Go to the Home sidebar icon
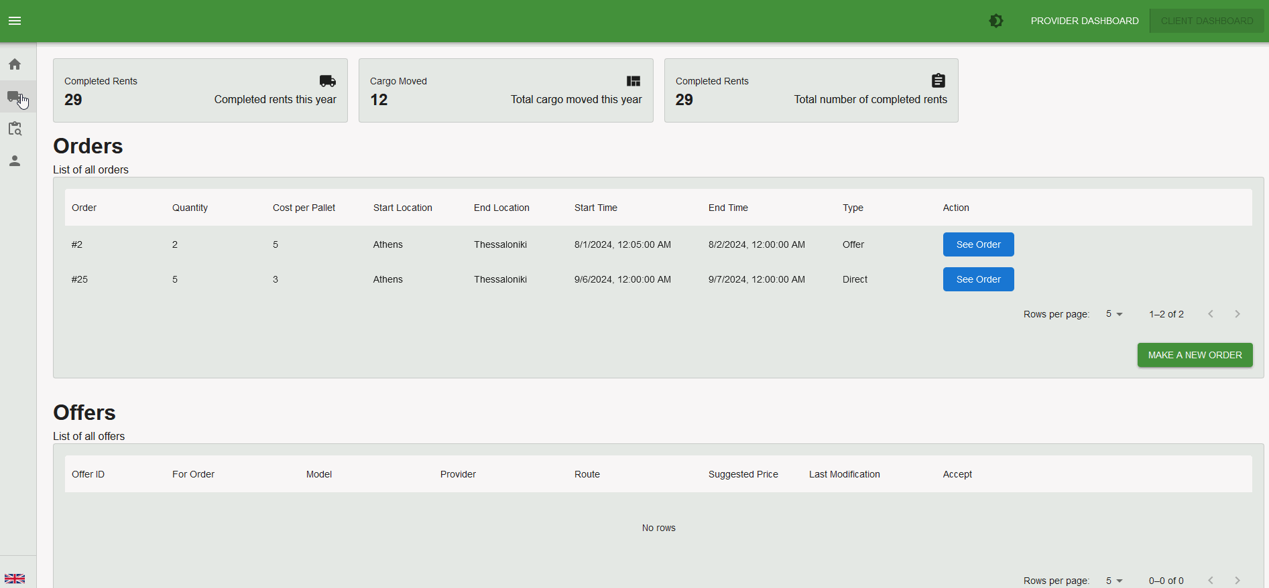Viewport: 1269px width, 588px height. point(15,64)
